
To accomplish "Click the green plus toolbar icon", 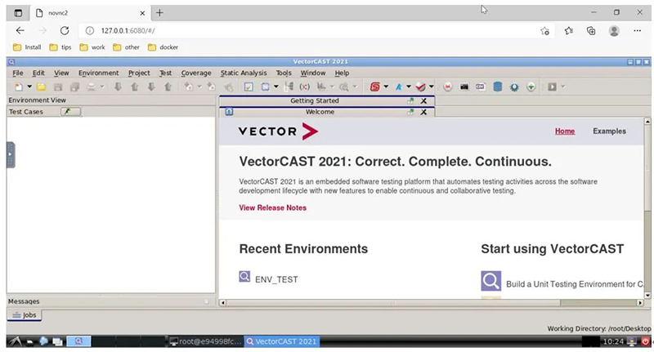I will pos(531,87).
